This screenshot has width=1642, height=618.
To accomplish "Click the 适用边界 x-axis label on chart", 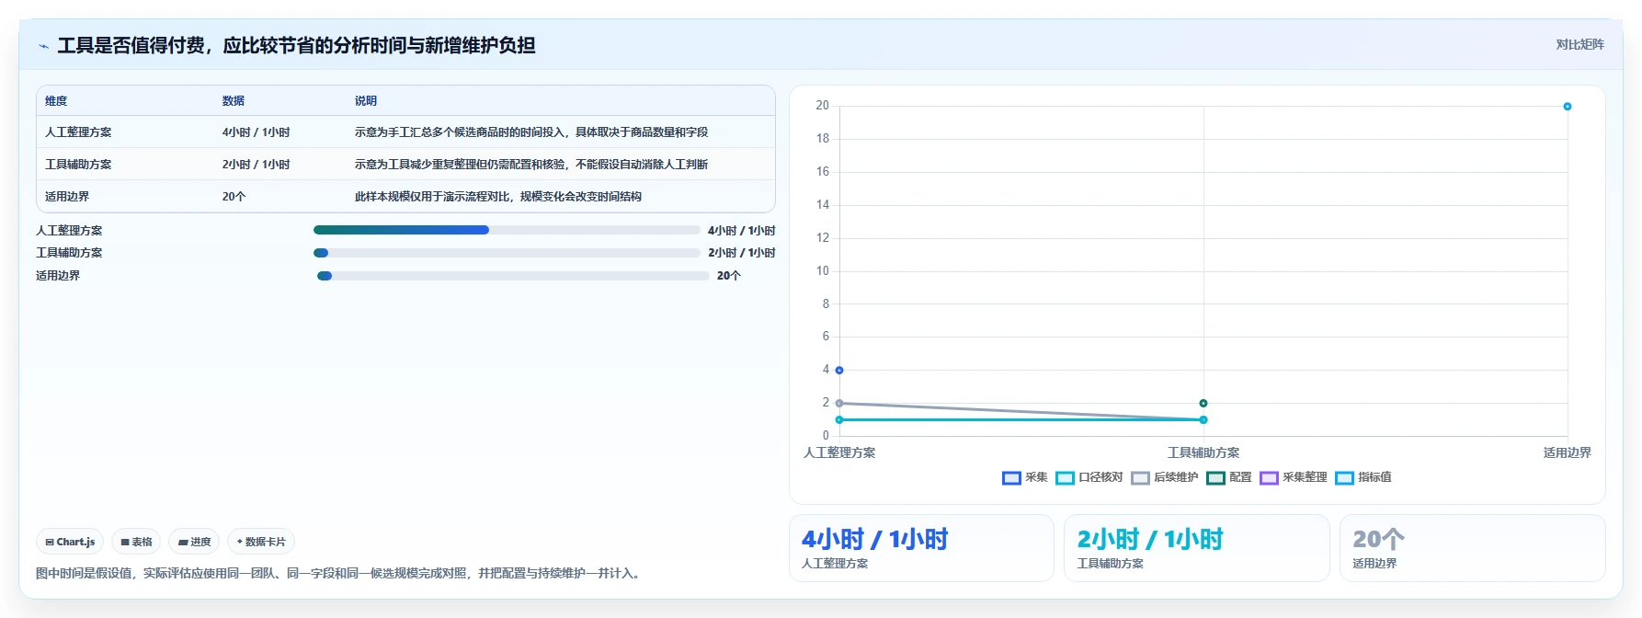I will click(1568, 452).
